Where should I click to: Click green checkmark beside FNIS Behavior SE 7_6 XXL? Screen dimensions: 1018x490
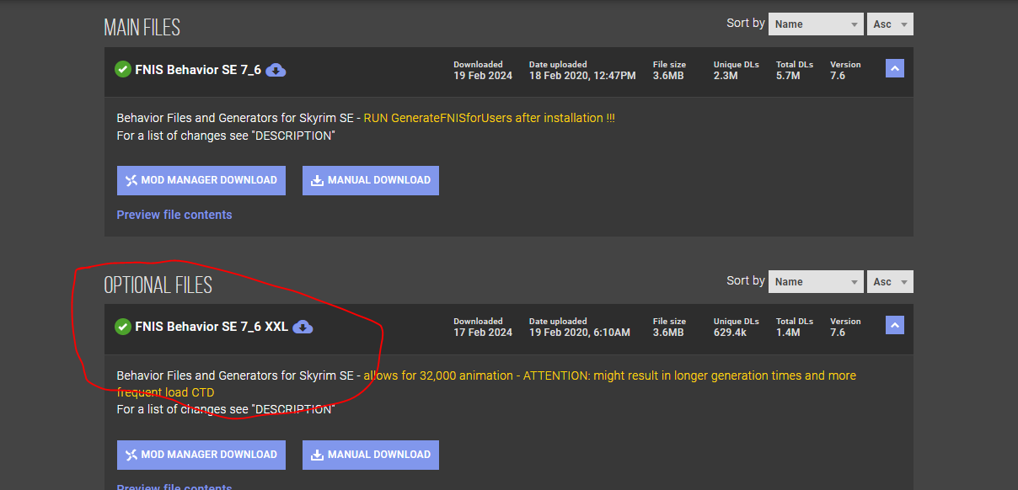click(x=123, y=327)
